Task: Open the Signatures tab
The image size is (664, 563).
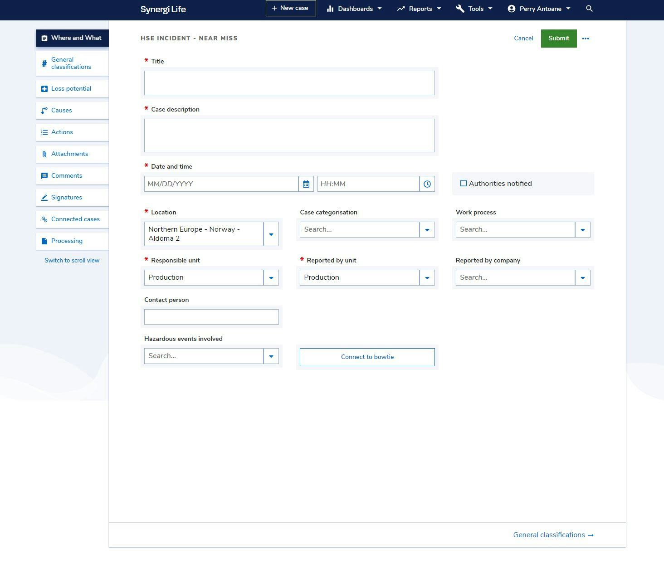Action: 73,198
